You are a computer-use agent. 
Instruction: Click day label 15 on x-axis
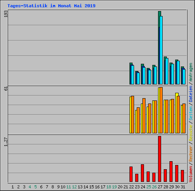[91, 187]
